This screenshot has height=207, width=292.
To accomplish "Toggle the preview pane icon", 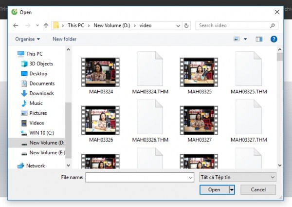I will pyautogui.click(x=259, y=39).
